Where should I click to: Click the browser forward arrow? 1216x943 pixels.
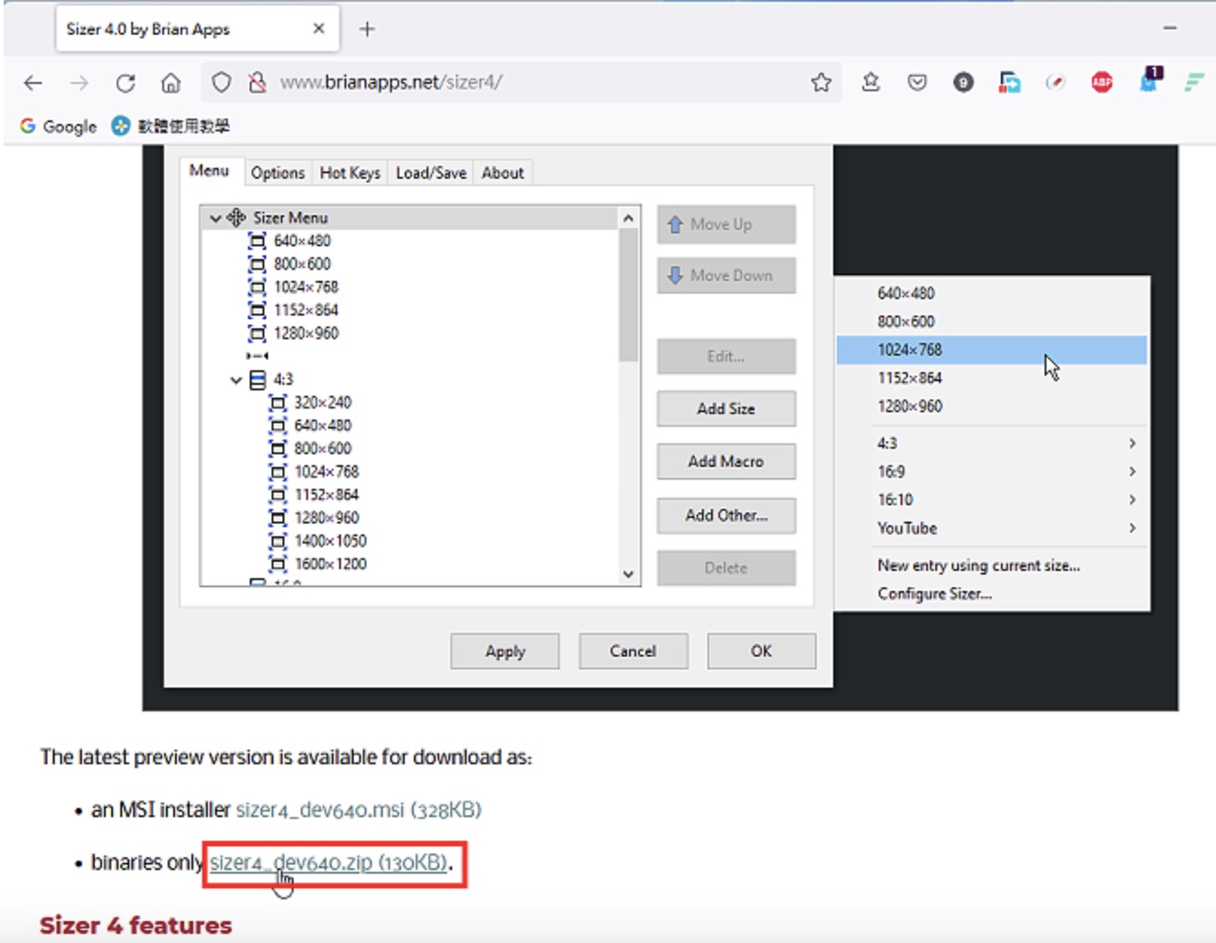(x=79, y=83)
